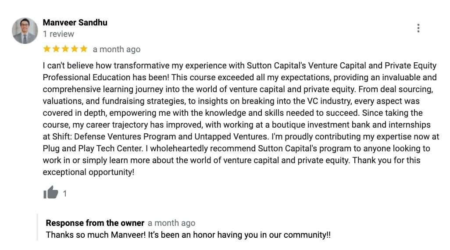
Task: Open the three-dot more options menu
Action: coord(418,28)
